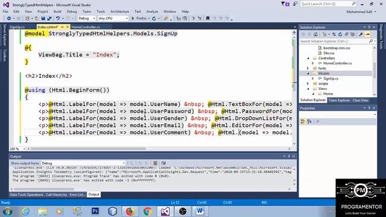Screen dimensions: 386x217
Task: Open the Toolbox side tab
Action: [4, 55]
